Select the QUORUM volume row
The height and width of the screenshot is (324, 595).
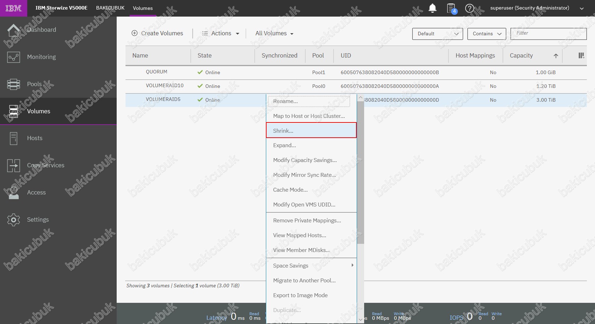[356, 72]
